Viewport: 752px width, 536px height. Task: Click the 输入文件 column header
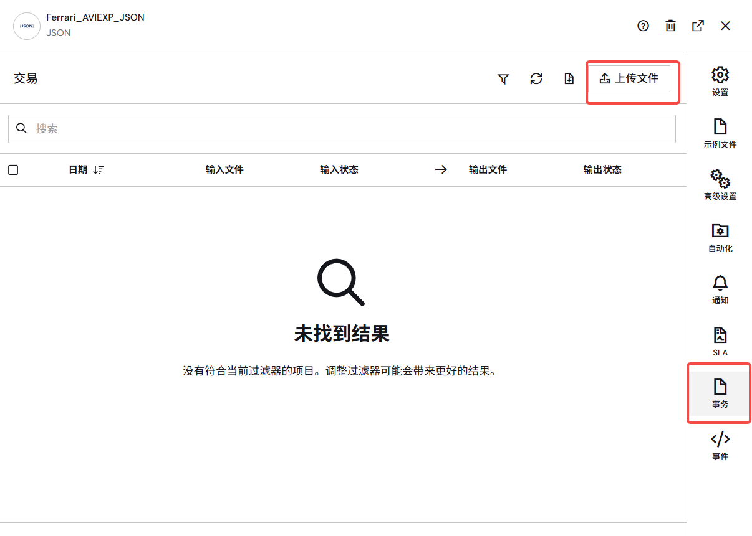[x=224, y=170]
